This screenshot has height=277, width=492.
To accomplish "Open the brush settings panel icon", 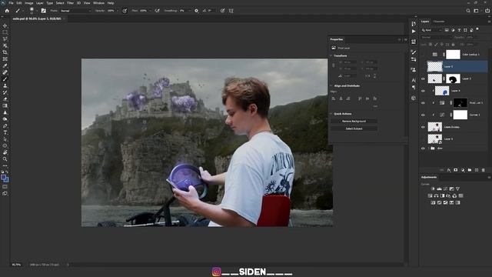I will click(x=43, y=11).
